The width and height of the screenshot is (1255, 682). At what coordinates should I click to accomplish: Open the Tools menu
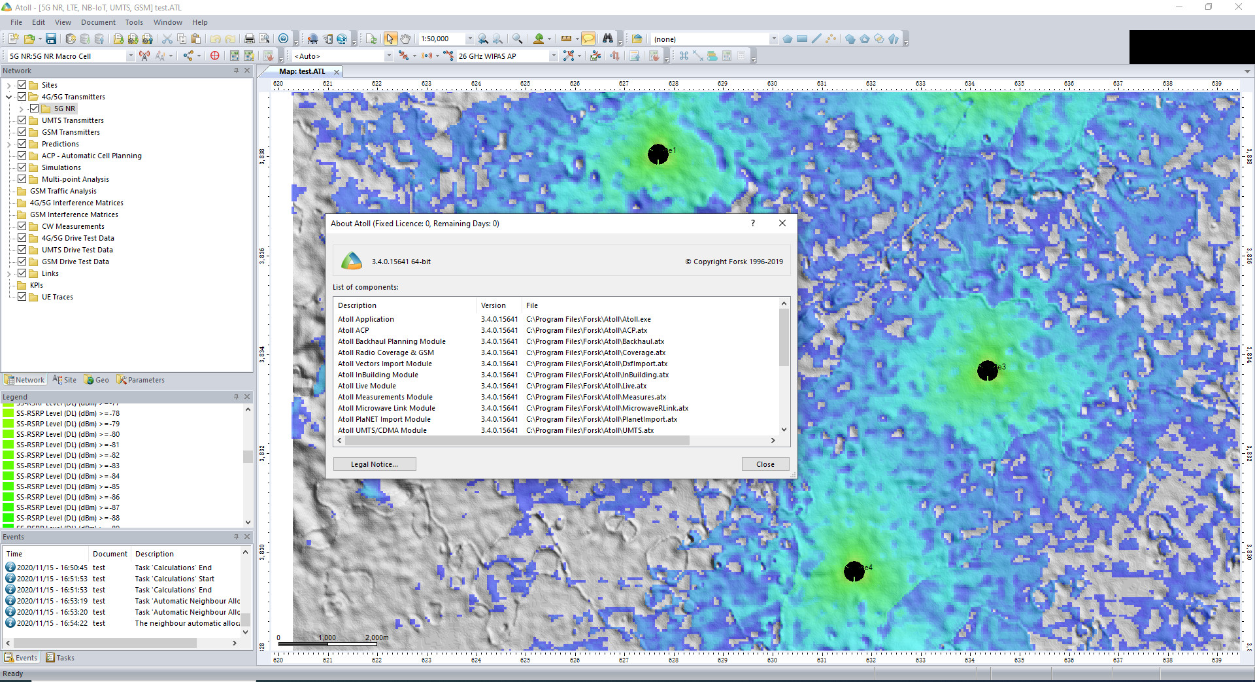pos(134,22)
